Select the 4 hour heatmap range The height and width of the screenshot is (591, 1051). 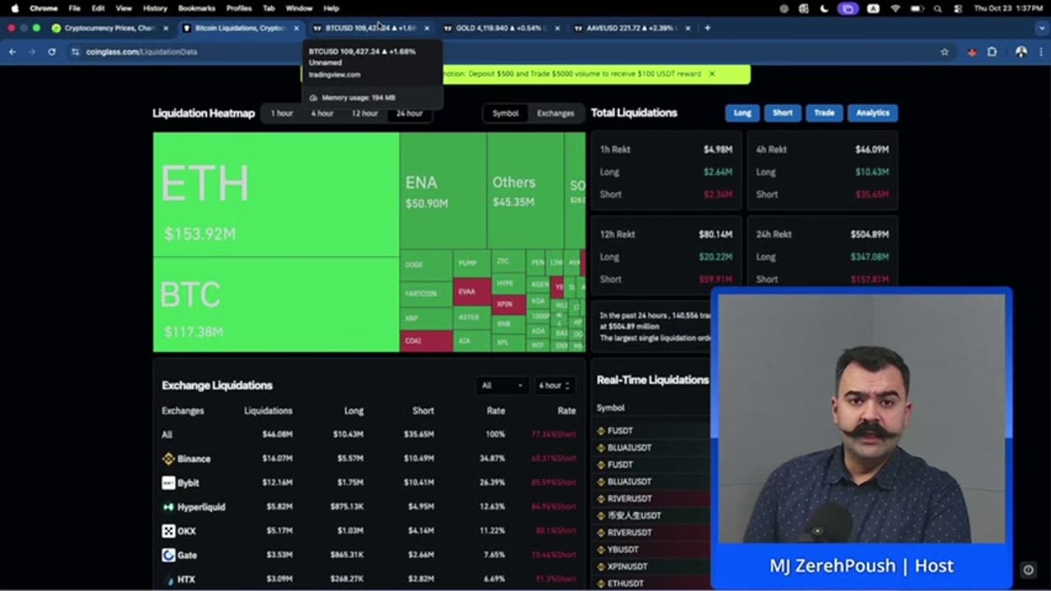click(322, 113)
